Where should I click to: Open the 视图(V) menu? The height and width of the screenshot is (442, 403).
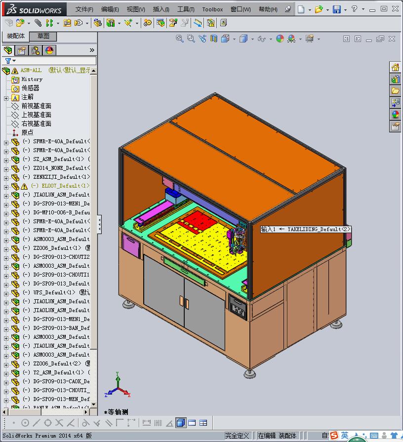click(x=136, y=9)
